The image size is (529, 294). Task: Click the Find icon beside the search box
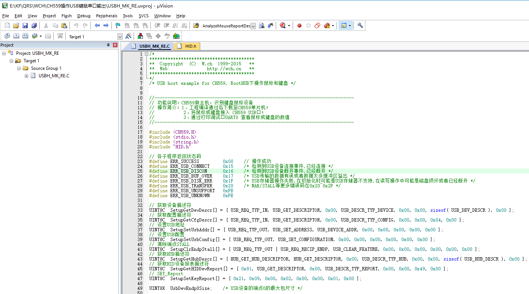[261, 26]
